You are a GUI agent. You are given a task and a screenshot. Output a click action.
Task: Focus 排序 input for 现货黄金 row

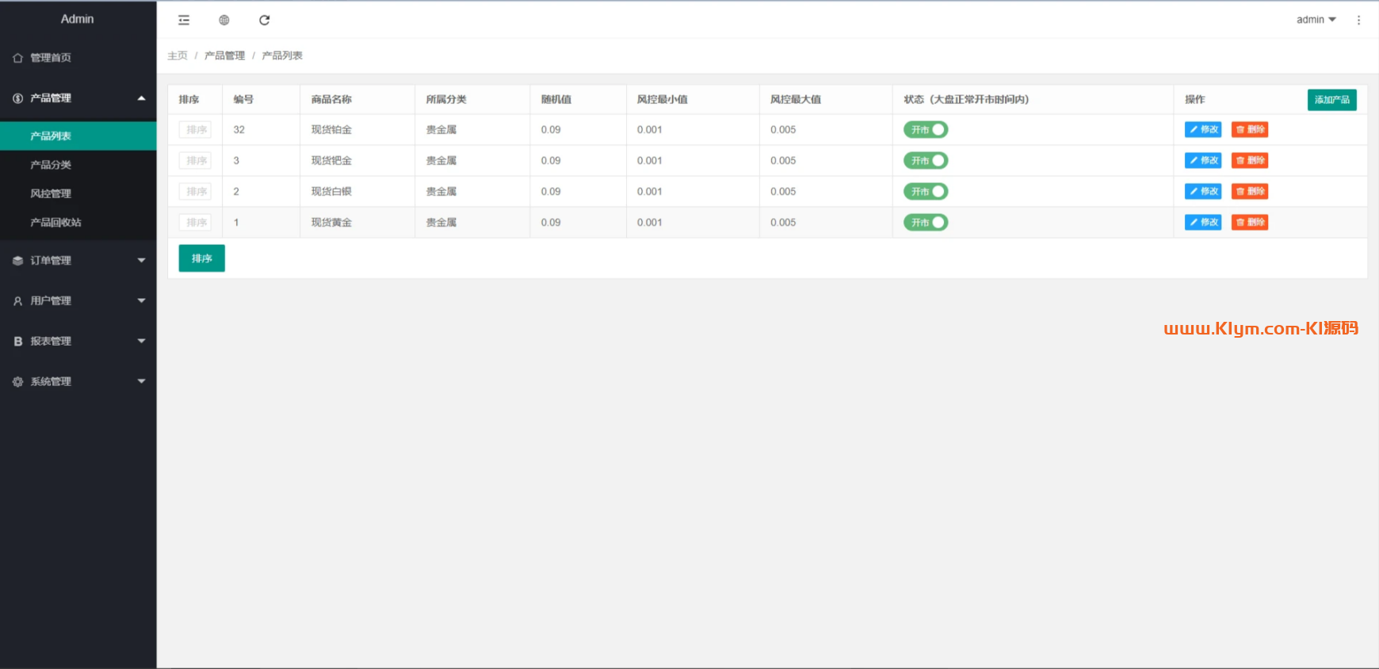(x=195, y=223)
